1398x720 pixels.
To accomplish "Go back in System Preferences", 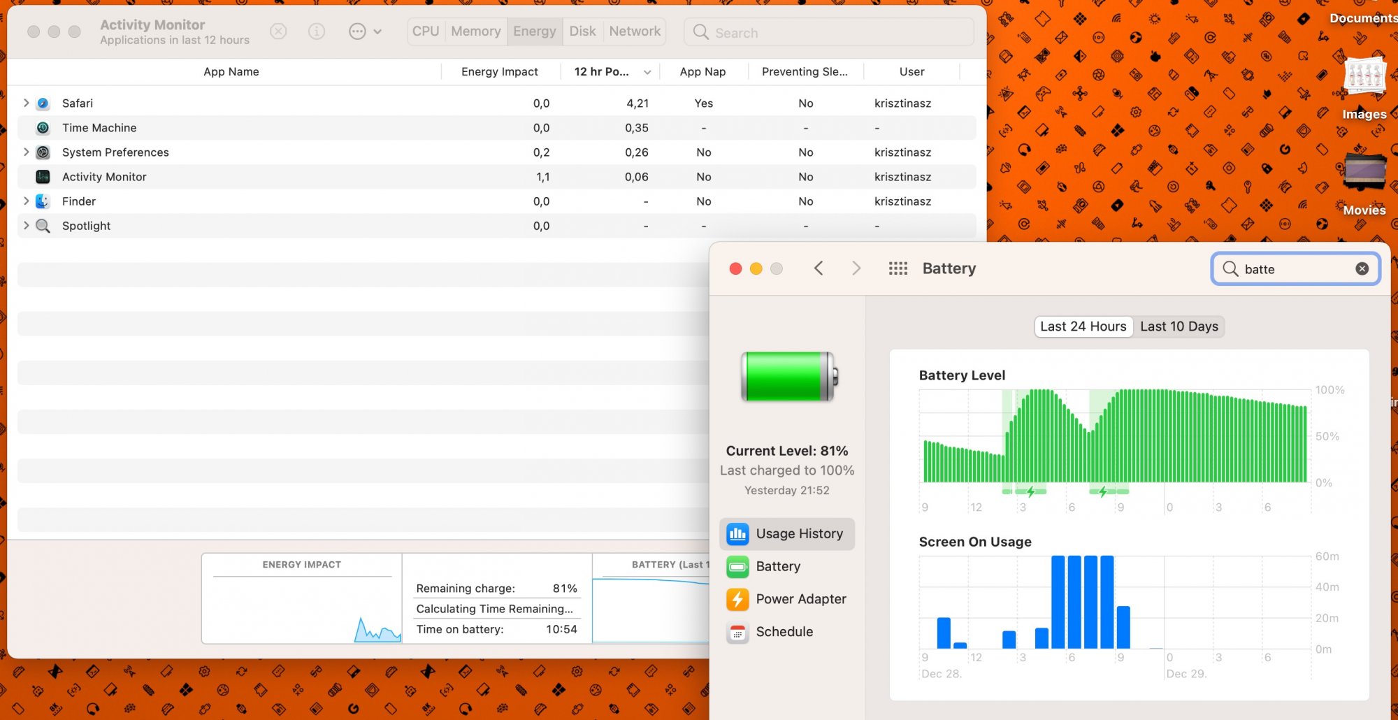I will pyautogui.click(x=819, y=268).
